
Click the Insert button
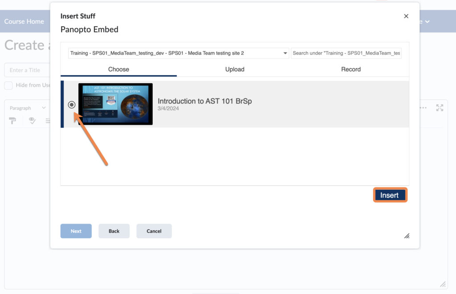click(x=390, y=195)
